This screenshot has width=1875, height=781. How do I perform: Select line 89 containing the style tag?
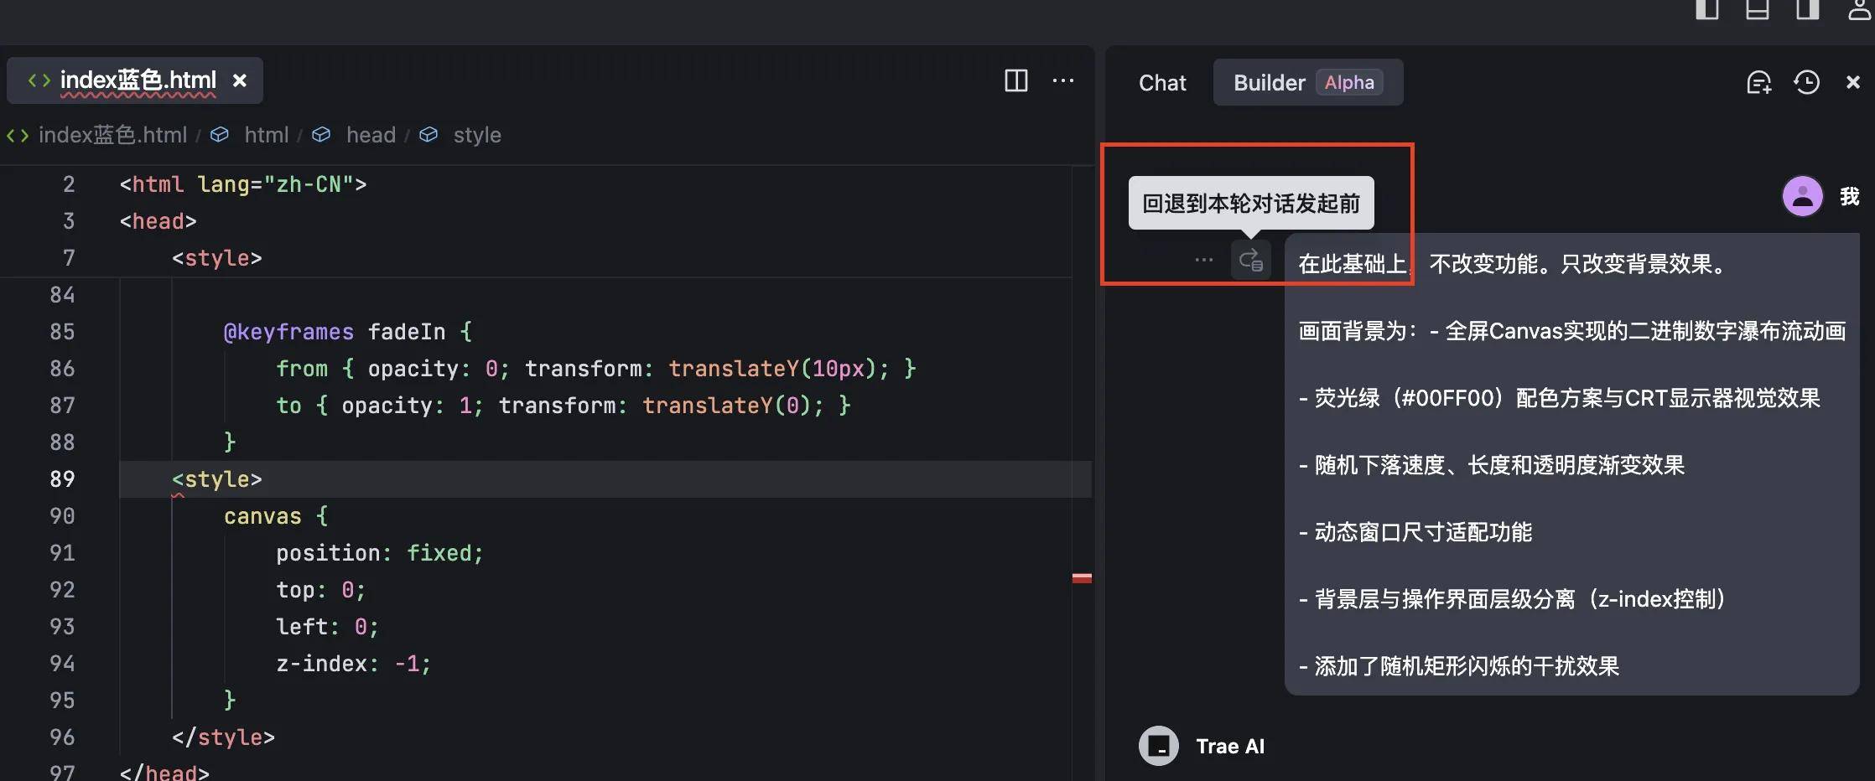tap(216, 478)
